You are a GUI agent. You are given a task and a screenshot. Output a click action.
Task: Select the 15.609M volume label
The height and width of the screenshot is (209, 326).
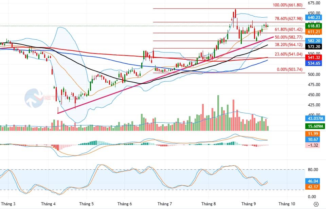point(315,126)
